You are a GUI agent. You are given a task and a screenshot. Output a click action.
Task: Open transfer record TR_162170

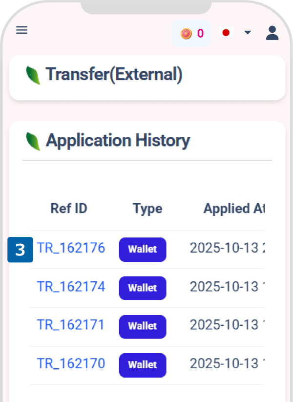coord(71,363)
